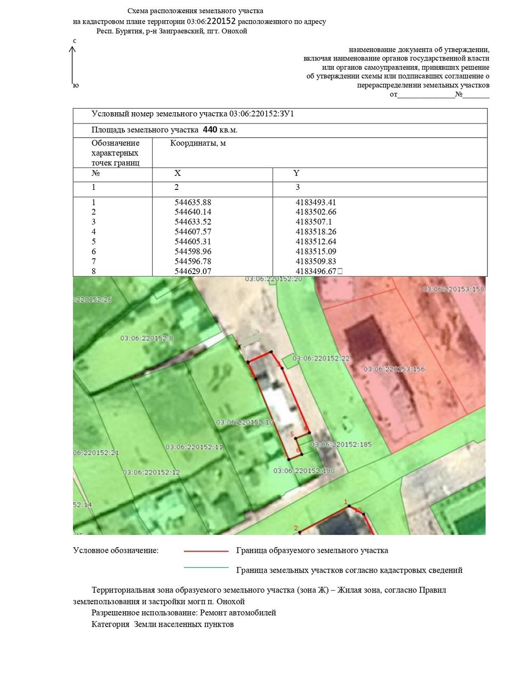Select X coordinate '544596.78'
The width and height of the screenshot is (526, 681).
[193, 261]
